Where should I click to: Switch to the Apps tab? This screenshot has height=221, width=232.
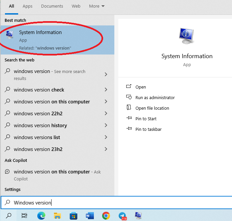(x=27, y=6)
